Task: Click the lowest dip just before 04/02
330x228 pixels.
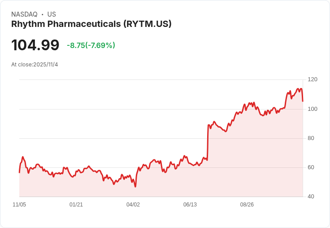Action: coord(135,186)
